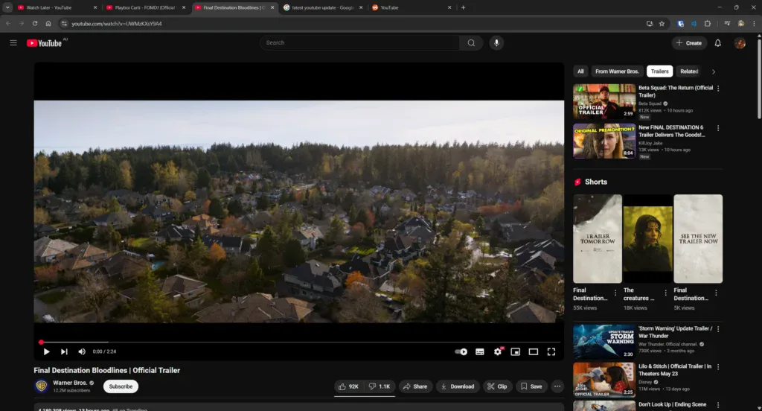Open options for 5K views short
Viewport: 762px width, 411px height.
[716, 293]
